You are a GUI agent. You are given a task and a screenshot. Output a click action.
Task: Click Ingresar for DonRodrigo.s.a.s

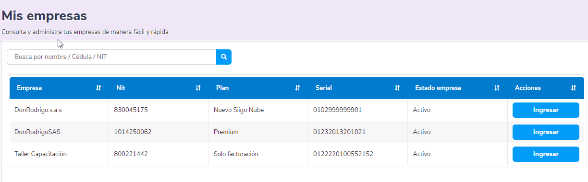546,110
